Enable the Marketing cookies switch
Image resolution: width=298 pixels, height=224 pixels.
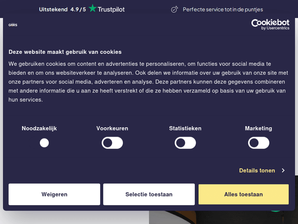pyautogui.click(x=258, y=143)
